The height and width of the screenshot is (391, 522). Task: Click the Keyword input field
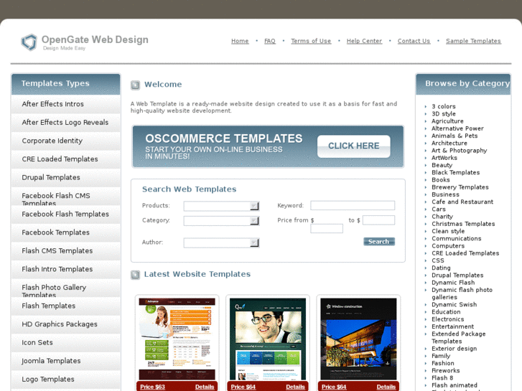353,205
